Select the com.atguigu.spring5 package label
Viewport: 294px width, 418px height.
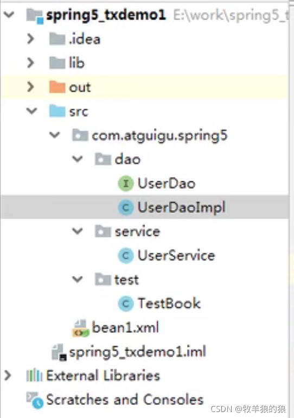pos(160,135)
